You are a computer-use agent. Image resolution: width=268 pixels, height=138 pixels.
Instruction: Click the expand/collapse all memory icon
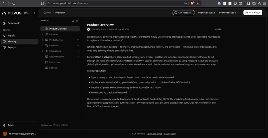pos(77,21)
